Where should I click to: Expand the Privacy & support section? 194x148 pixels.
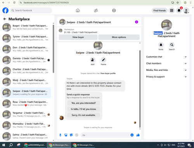[x=166, y=77]
